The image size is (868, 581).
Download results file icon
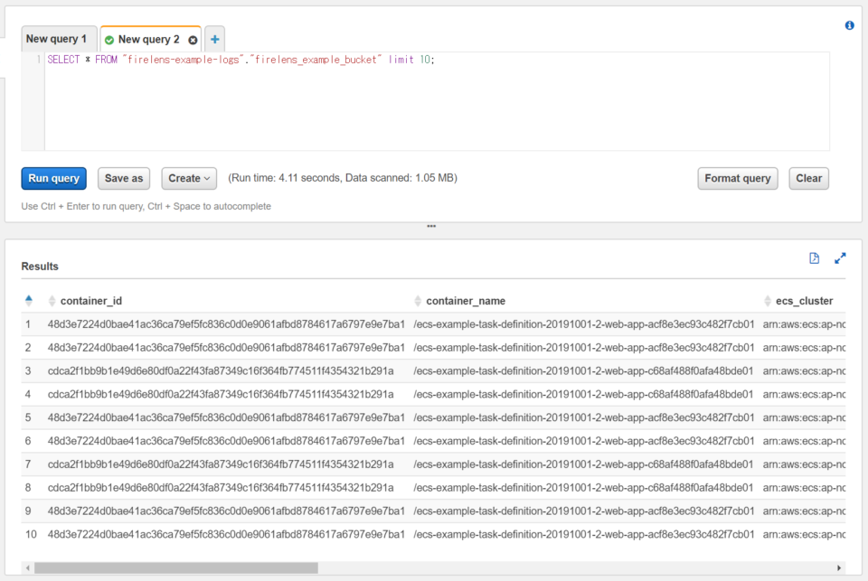814,258
